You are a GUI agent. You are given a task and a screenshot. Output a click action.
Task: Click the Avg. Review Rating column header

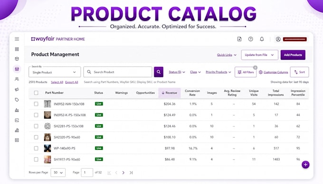(232, 93)
